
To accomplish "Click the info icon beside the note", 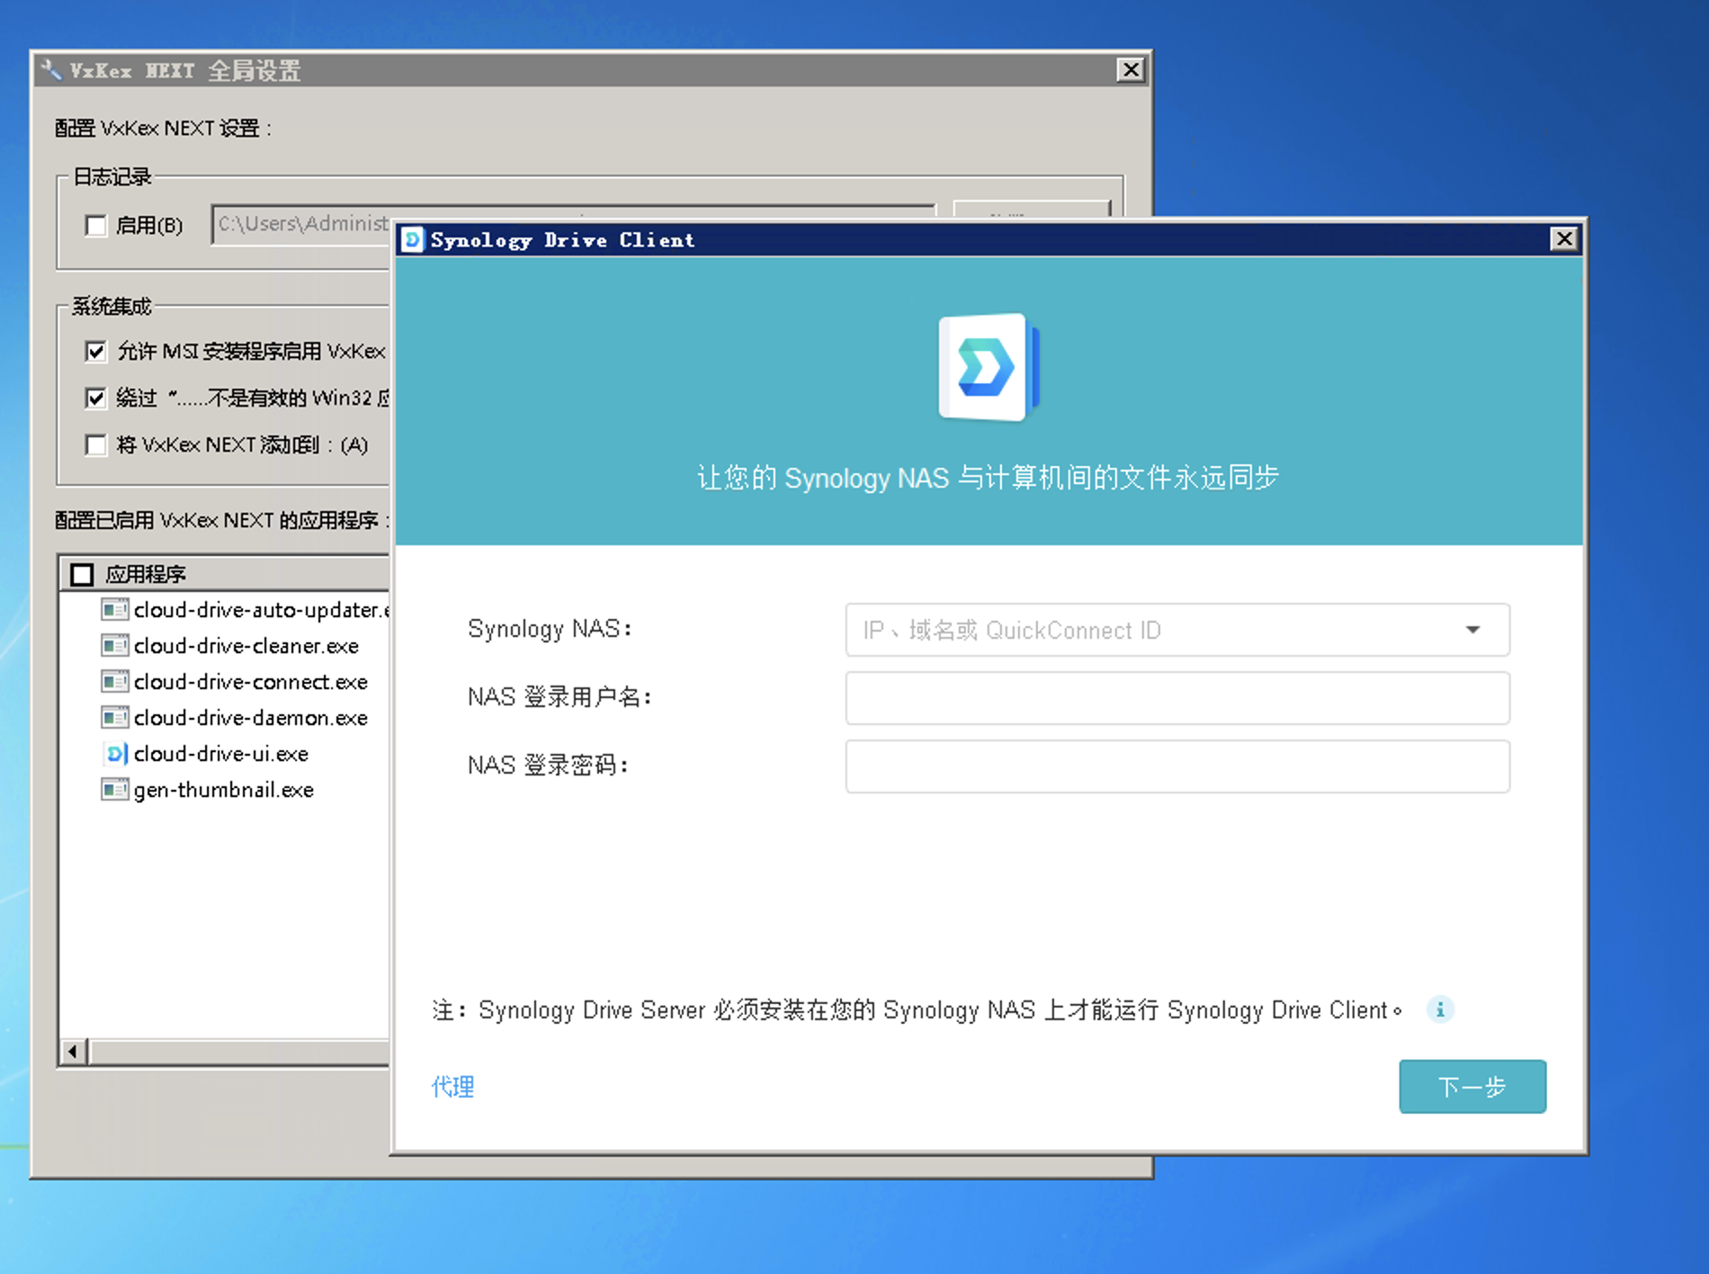I will (x=1440, y=1009).
